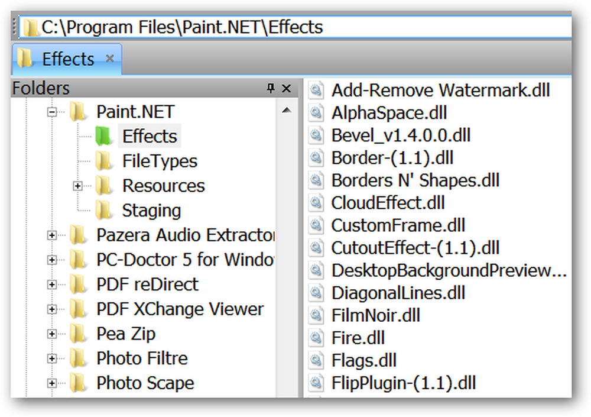Viewport: 591px width, 417px height.
Task: Click the CloudEffect.dll file icon
Action: click(316, 203)
